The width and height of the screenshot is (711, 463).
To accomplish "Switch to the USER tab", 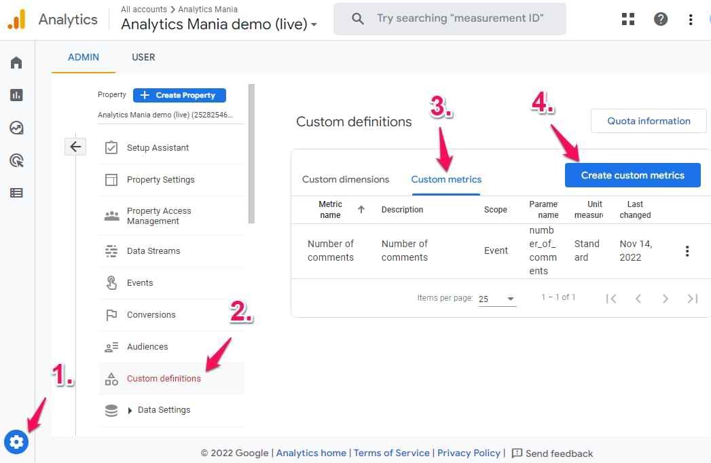I will pos(143,57).
